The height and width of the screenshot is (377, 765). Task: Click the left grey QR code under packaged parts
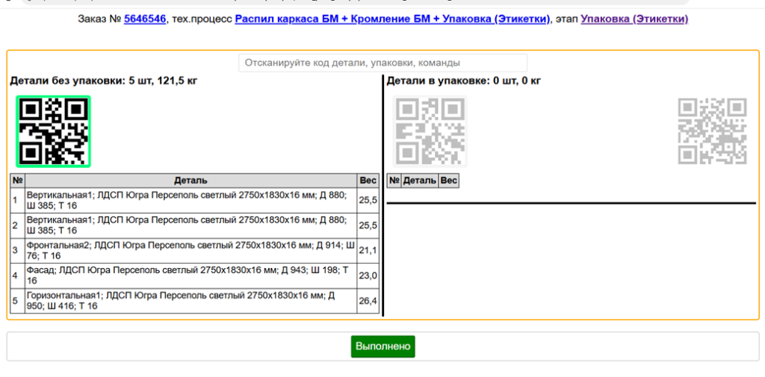pyautogui.click(x=430, y=131)
